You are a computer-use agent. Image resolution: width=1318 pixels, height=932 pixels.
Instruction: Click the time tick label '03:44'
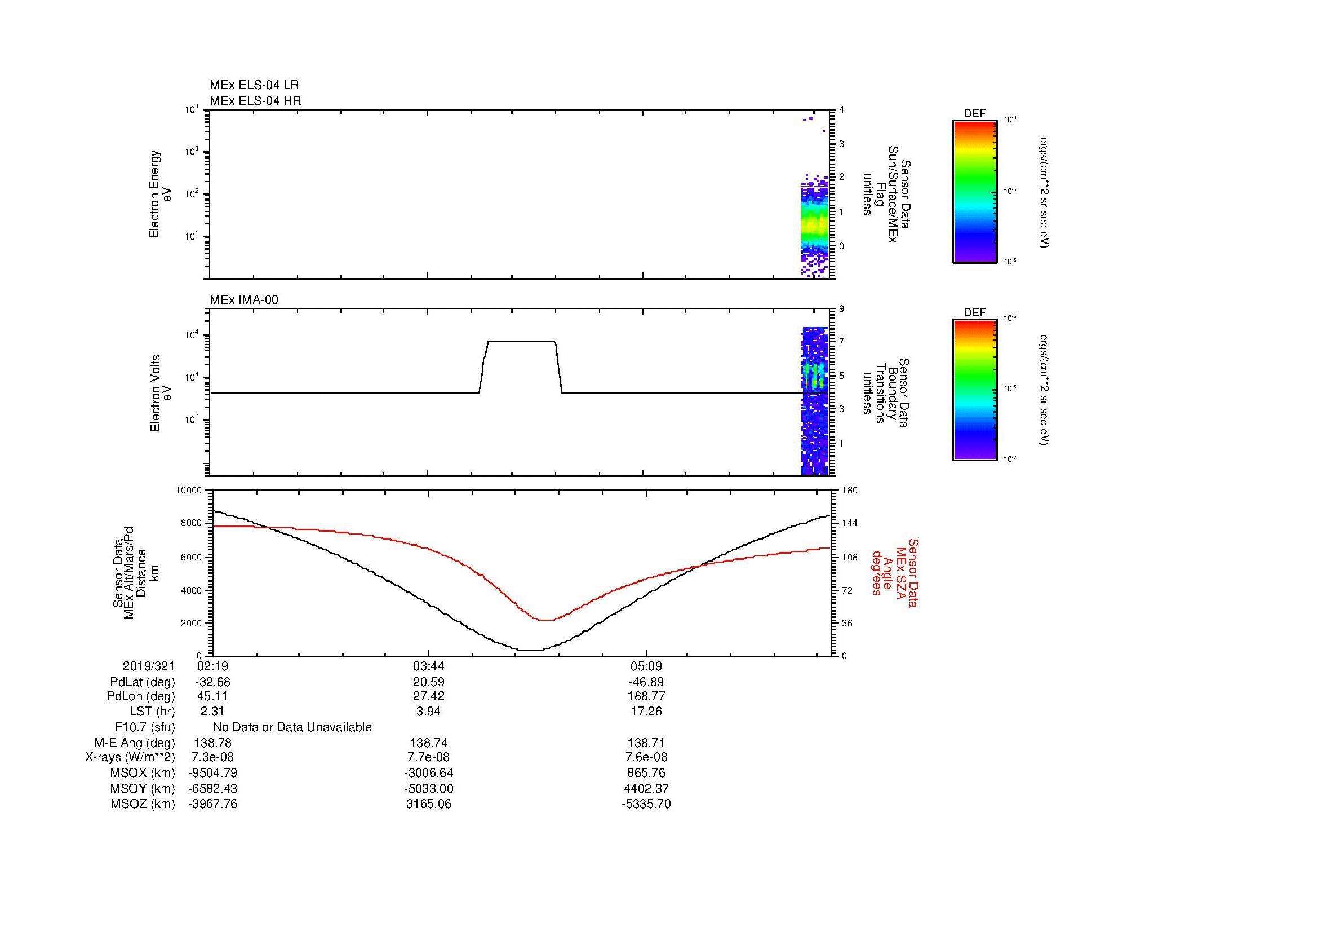pos(429,666)
